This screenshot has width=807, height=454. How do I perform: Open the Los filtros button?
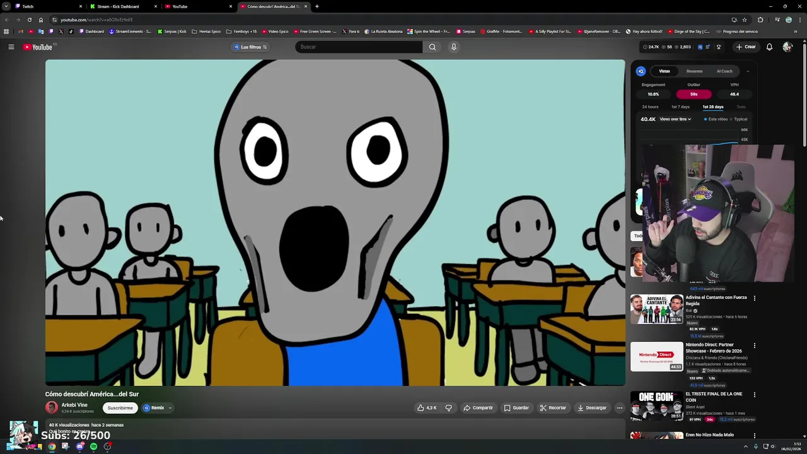click(x=250, y=47)
